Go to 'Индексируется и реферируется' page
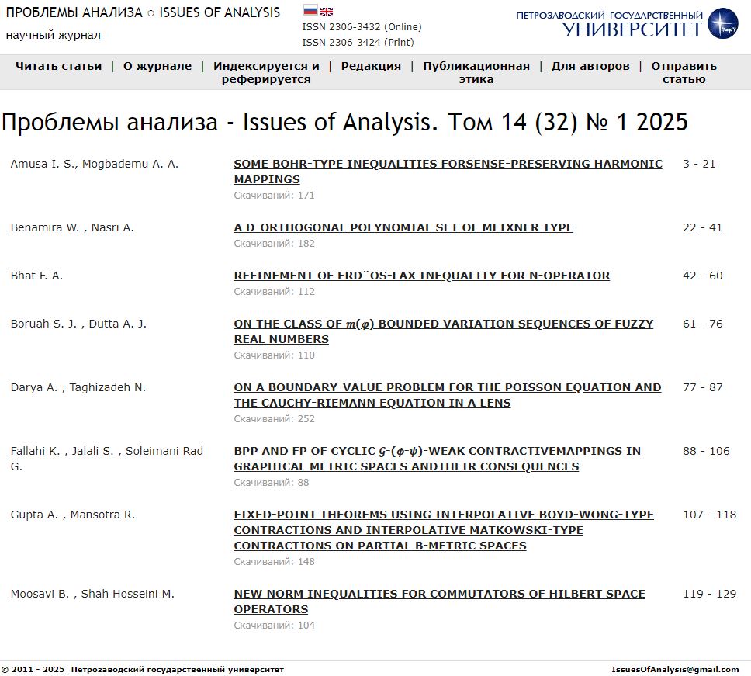The height and width of the screenshot is (676, 751). pyautogui.click(x=266, y=72)
